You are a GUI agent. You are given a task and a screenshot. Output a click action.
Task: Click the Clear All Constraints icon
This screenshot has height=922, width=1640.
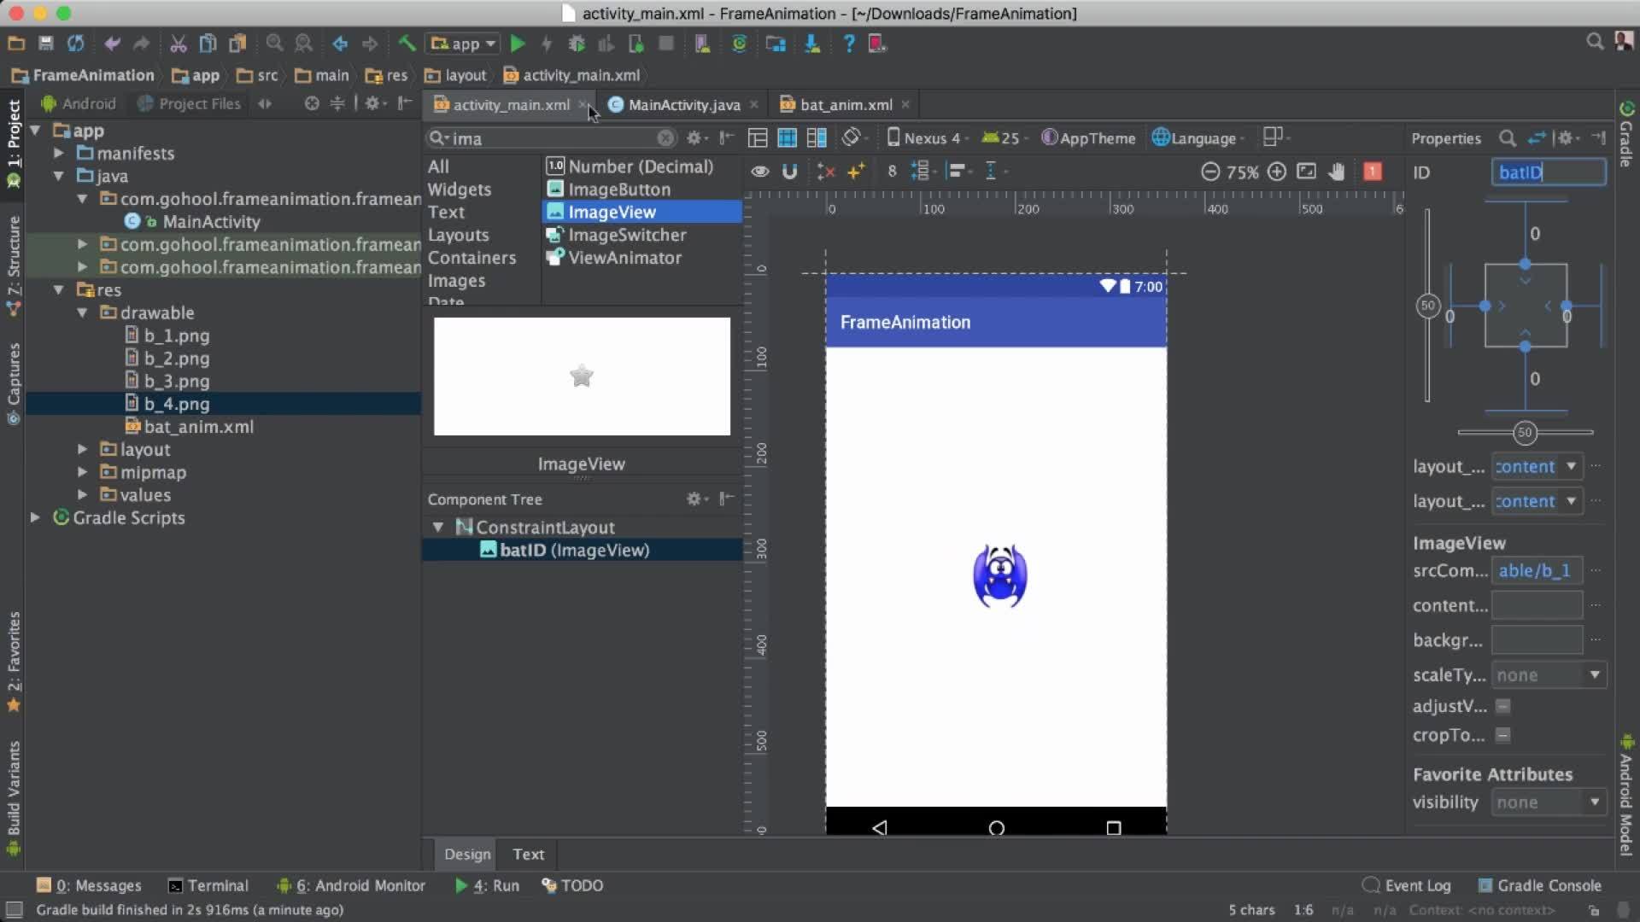[825, 172]
